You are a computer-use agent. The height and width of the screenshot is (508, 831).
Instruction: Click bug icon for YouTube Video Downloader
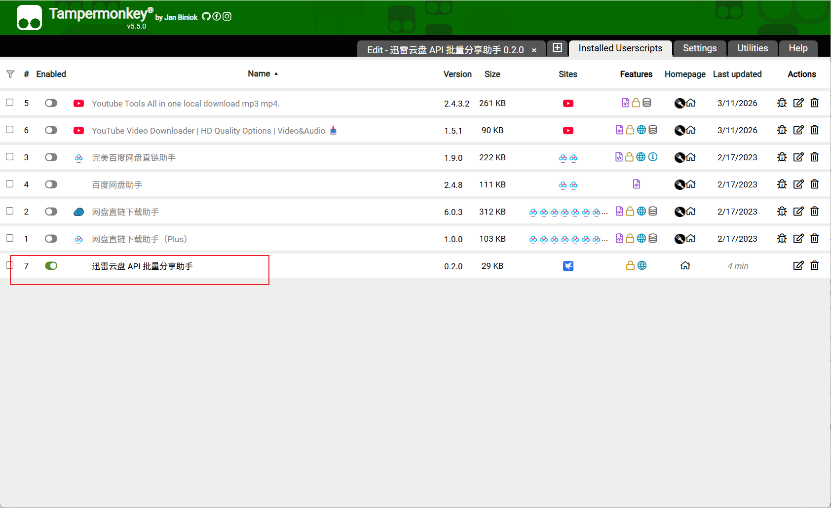(782, 130)
